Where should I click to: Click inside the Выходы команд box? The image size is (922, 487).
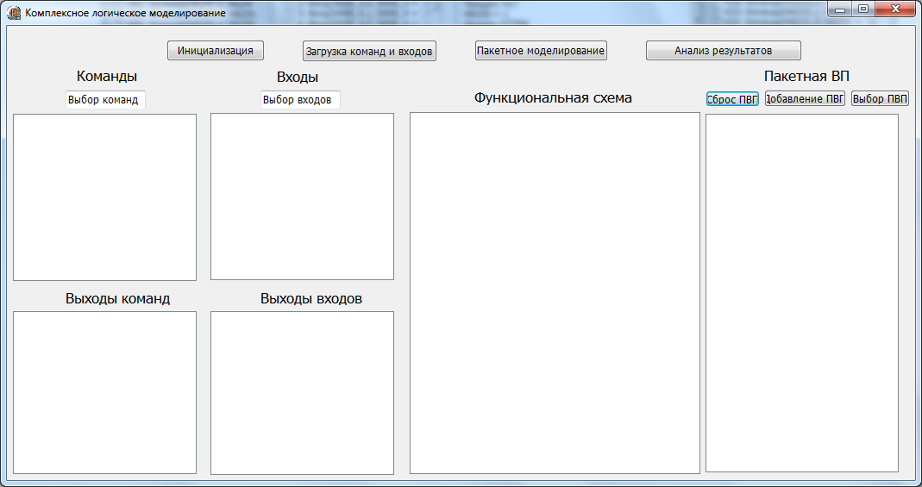click(x=104, y=392)
